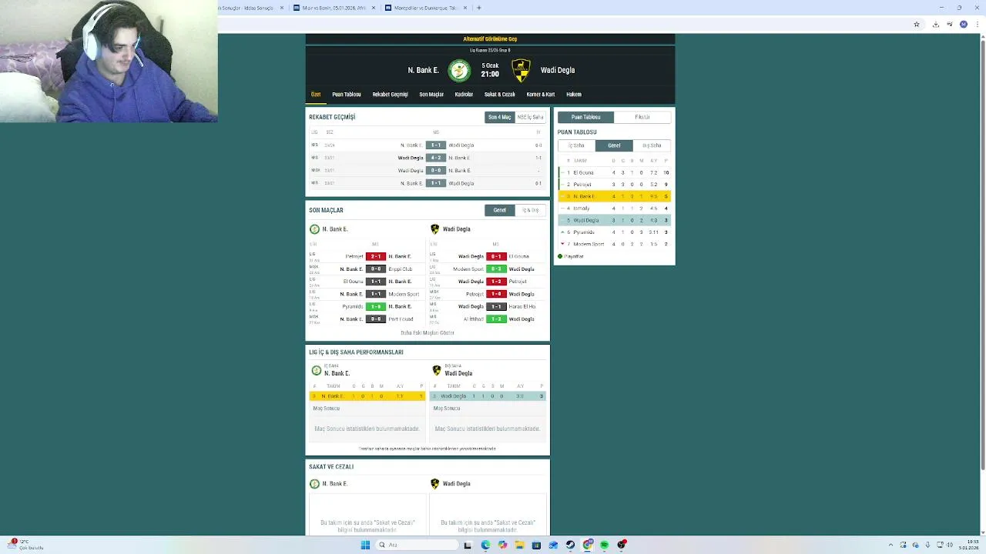Open the Puan Tablosu navigation tab
The height and width of the screenshot is (554, 986).
pos(347,95)
